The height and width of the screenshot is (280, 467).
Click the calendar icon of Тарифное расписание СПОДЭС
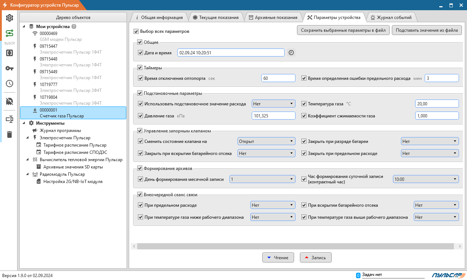[x=39, y=152]
